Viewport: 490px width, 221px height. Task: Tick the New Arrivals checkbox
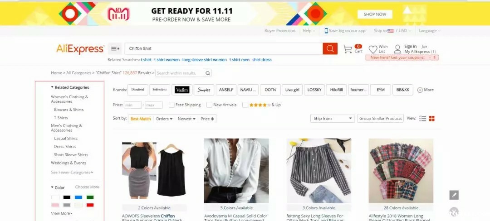click(209, 105)
